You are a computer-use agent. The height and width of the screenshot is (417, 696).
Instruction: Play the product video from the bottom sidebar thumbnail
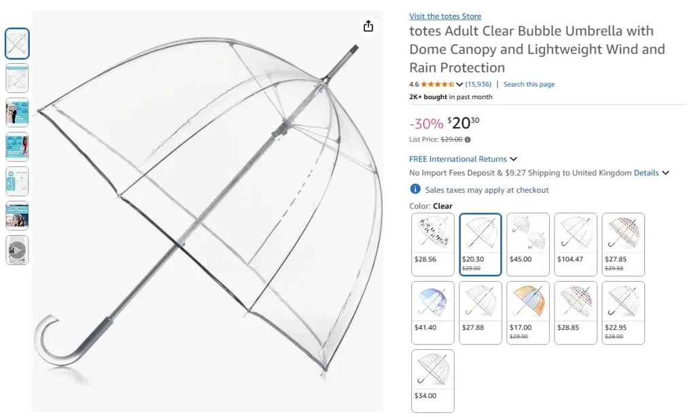point(17,251)
